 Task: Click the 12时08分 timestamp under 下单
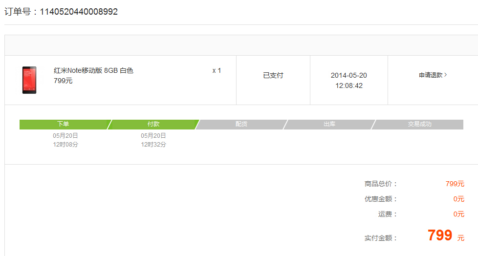pos(65,145)
